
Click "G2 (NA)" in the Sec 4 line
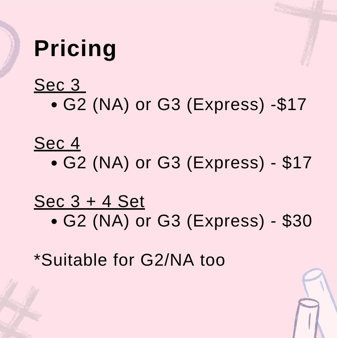[96, 163]
